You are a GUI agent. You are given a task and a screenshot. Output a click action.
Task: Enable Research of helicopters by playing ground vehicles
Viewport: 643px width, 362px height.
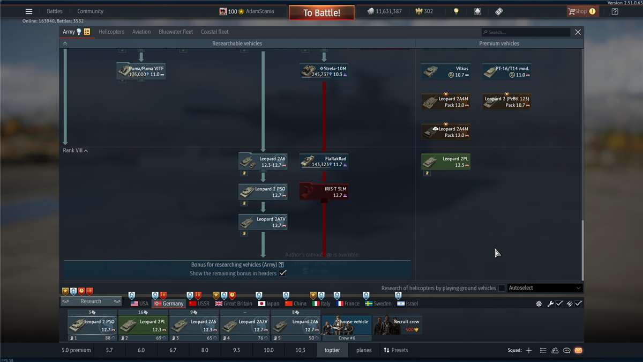(502, 288)
